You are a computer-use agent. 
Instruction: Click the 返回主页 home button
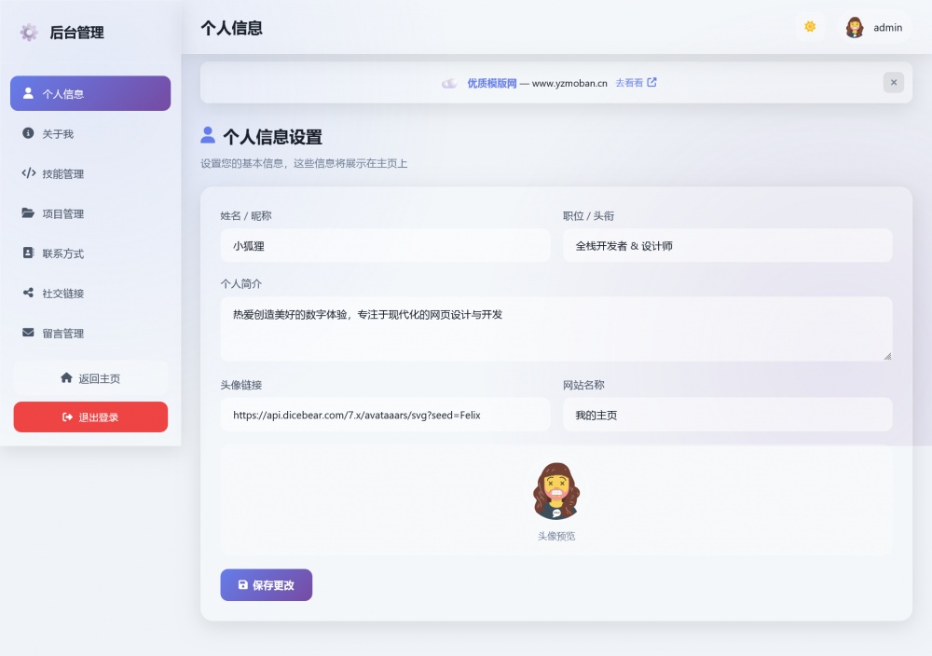pos(90,378)
